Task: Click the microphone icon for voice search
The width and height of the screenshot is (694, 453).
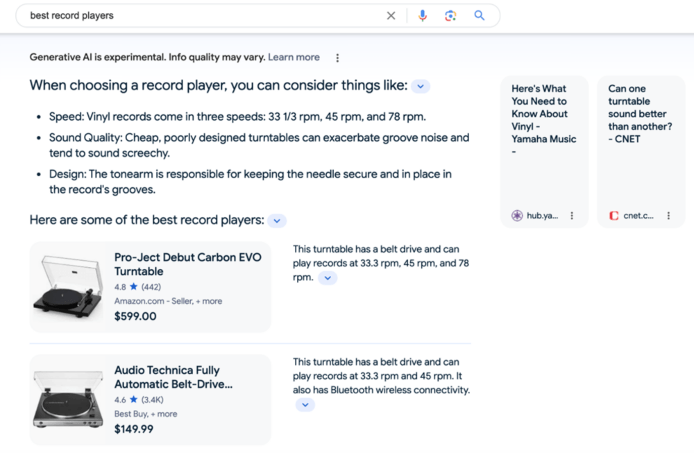Action: 423,15
